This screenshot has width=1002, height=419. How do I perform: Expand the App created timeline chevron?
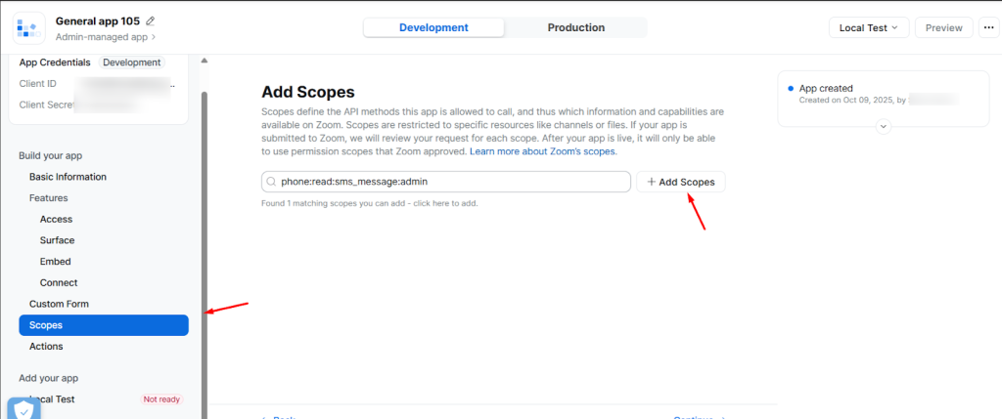pyautogui.click(x=883, y=126)
